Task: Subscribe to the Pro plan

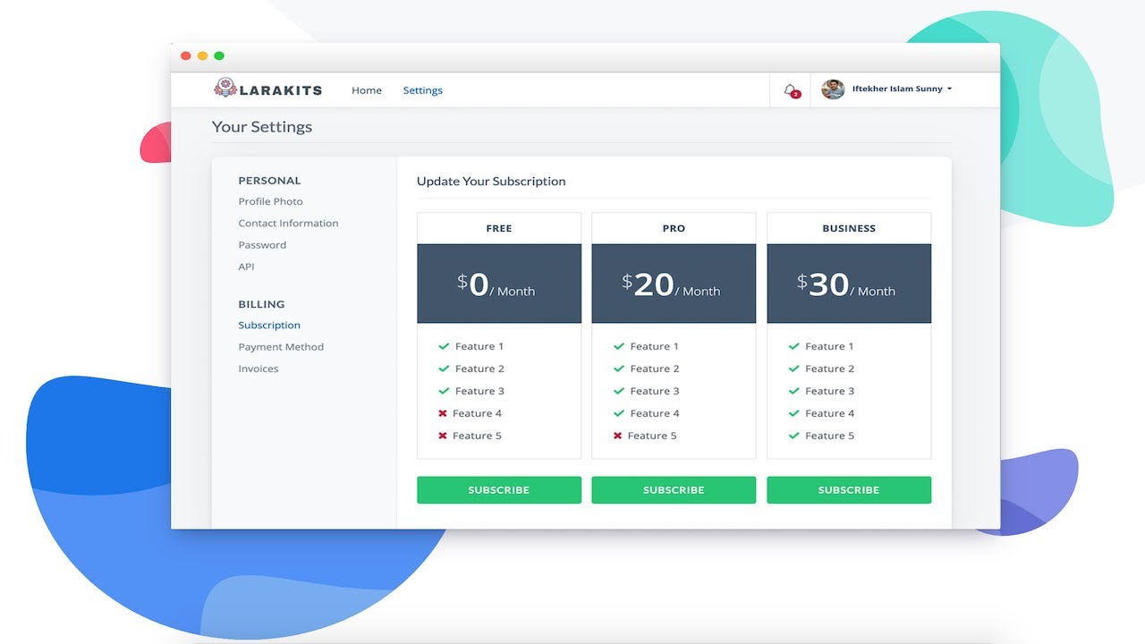Action: pyautogui.click(x=674, y=490)
